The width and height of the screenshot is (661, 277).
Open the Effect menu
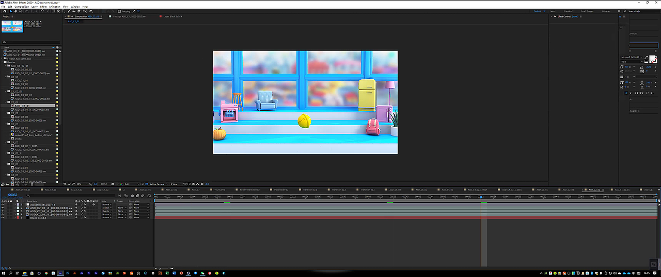[x=43, y=7]
